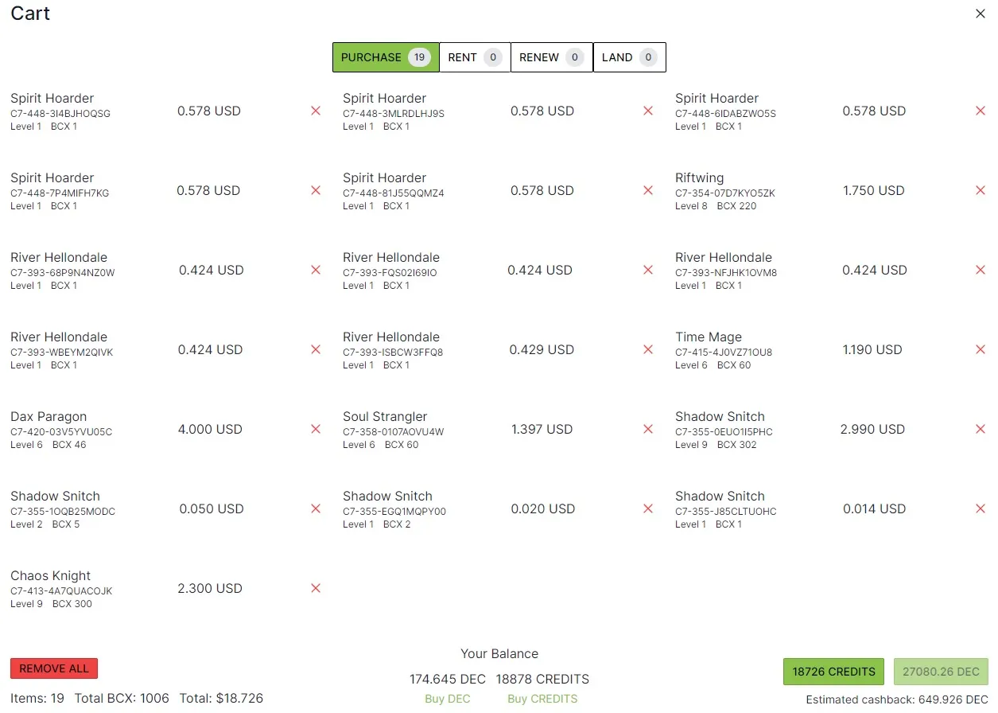
Task: Click the 1.397 USD price
Action: click(542, 429)
